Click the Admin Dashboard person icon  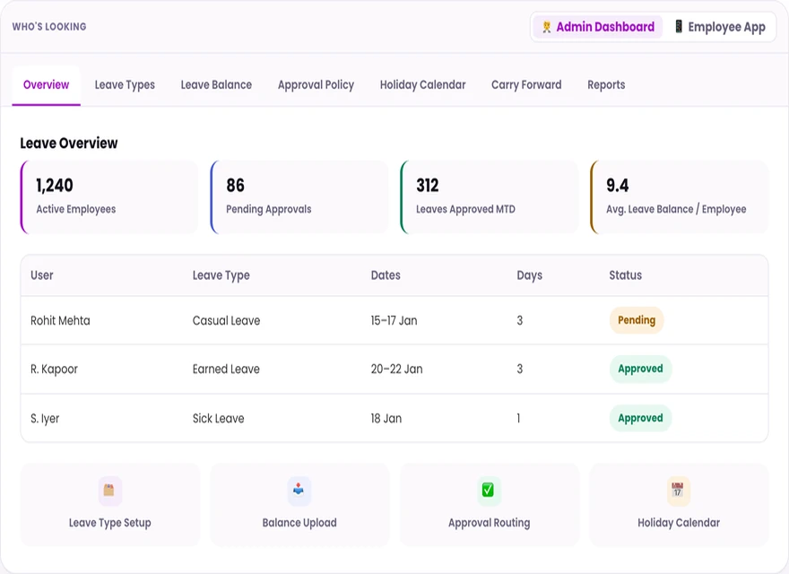tap(546, 27)
